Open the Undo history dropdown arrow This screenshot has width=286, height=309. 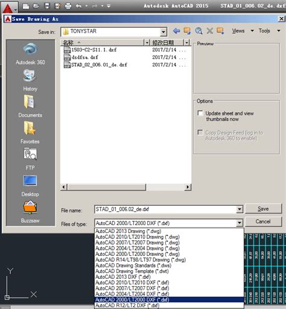point(86,6)
